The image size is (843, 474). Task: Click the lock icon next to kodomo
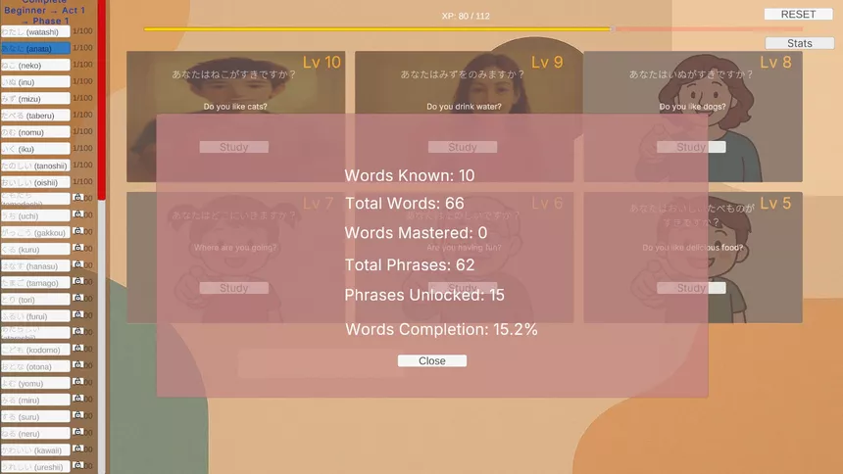(x=78, y=348)
